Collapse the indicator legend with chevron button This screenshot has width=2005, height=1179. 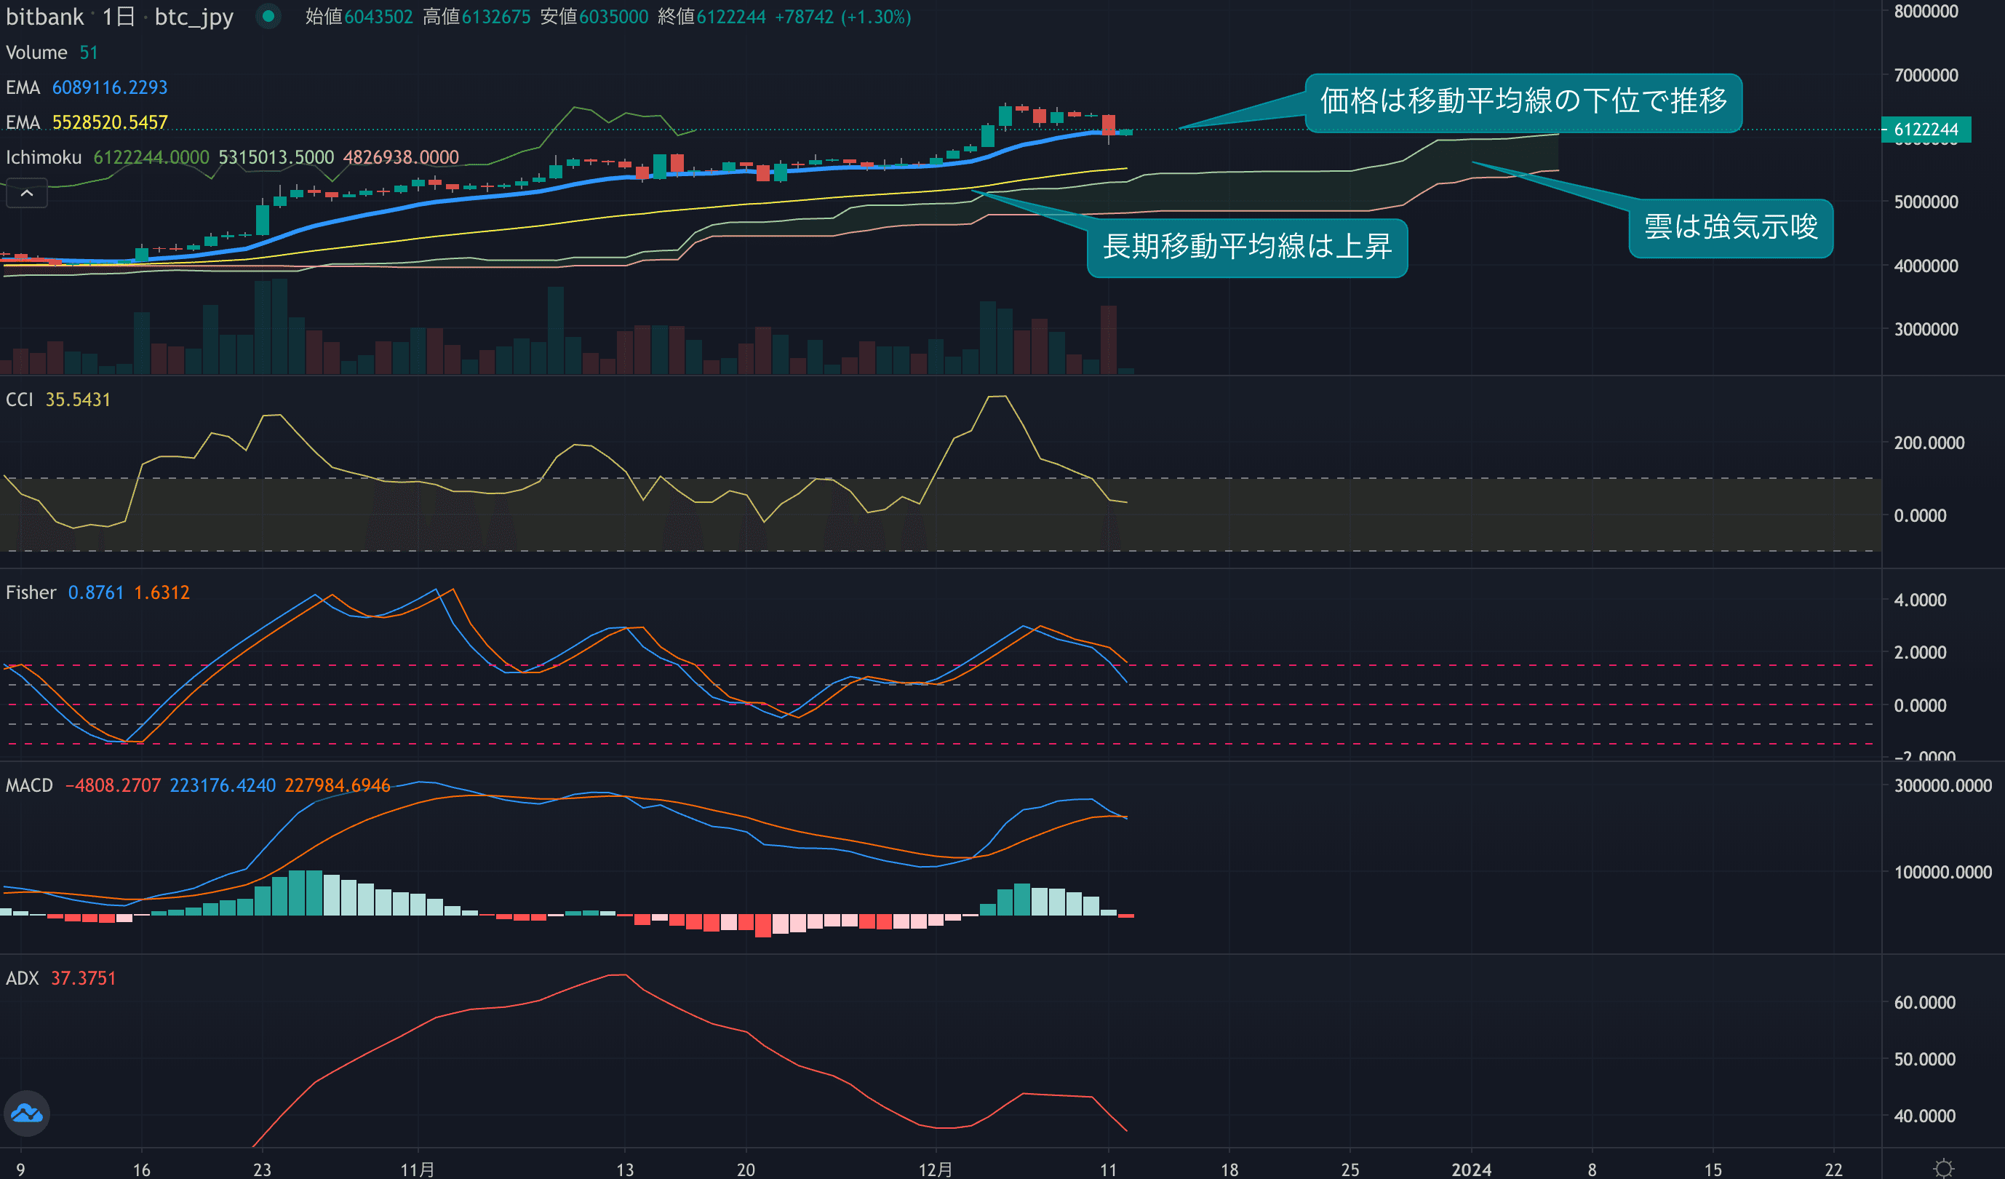pos(26,194)
